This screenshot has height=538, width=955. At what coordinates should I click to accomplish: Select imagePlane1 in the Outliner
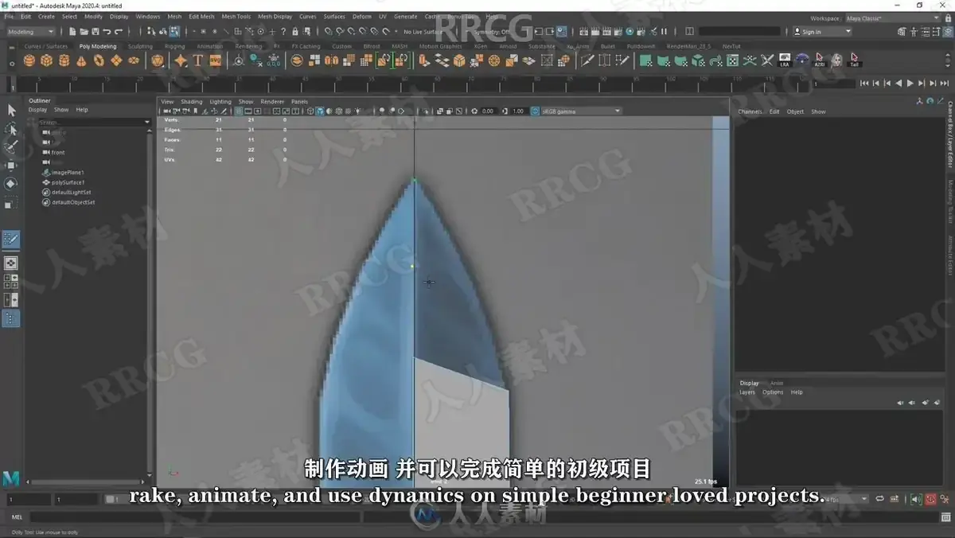coord(68,172)
